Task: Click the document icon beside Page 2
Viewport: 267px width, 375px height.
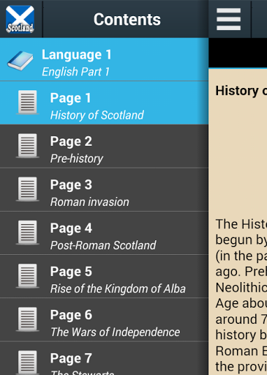Action: click(28, 146)
